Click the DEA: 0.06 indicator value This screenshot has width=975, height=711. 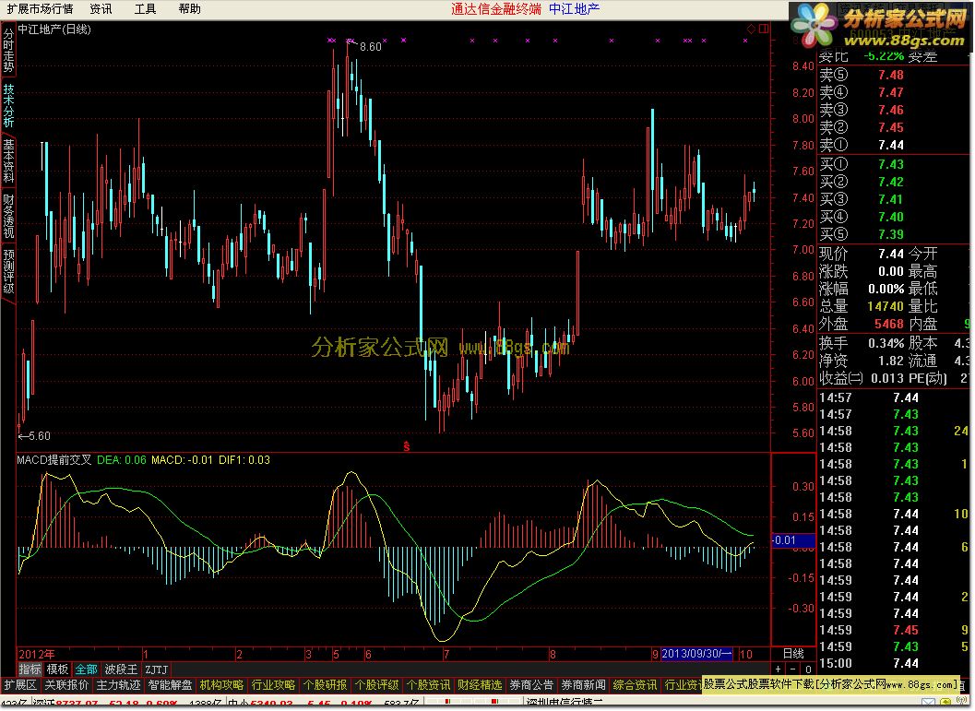pyautogui.click(x=121, y=460)
